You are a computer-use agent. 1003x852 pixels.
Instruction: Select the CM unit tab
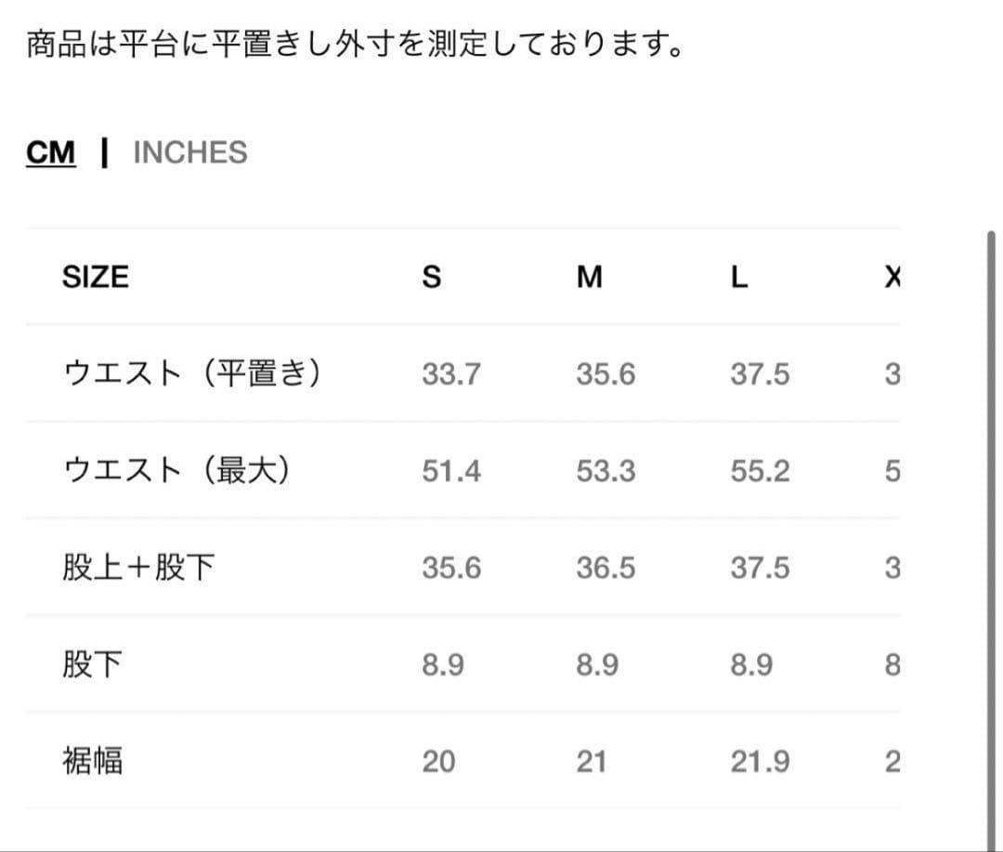pos(51,152)
